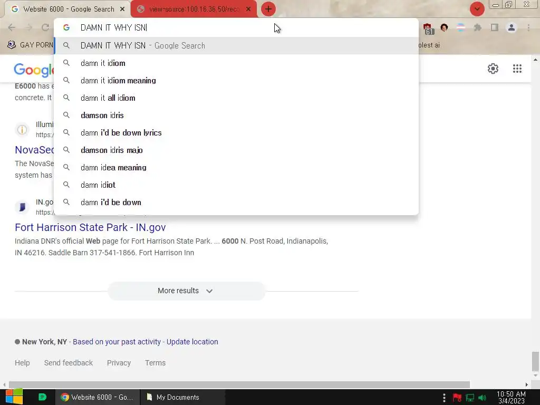Click the striped flag extension icon
Viewport: 540px width, 405px height.
pos(461,27)
